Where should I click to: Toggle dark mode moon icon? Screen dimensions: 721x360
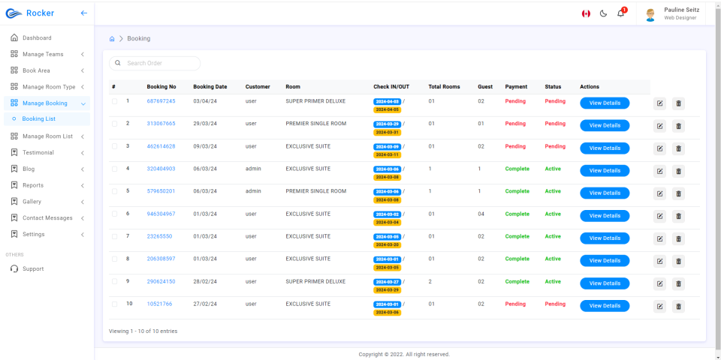[x=603, y=13]
